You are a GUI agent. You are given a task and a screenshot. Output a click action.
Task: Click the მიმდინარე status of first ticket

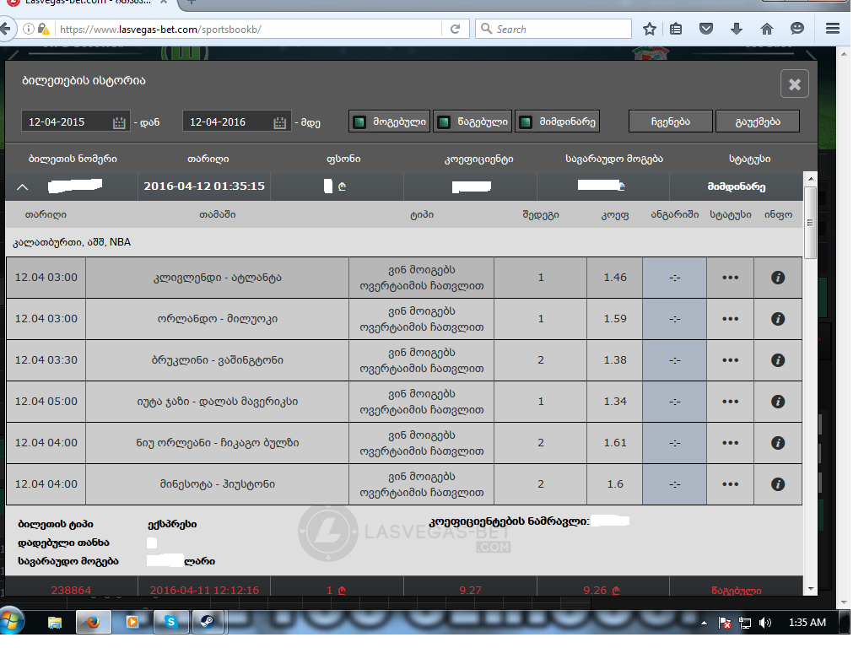pyautogui.click(x=736, y=187)
